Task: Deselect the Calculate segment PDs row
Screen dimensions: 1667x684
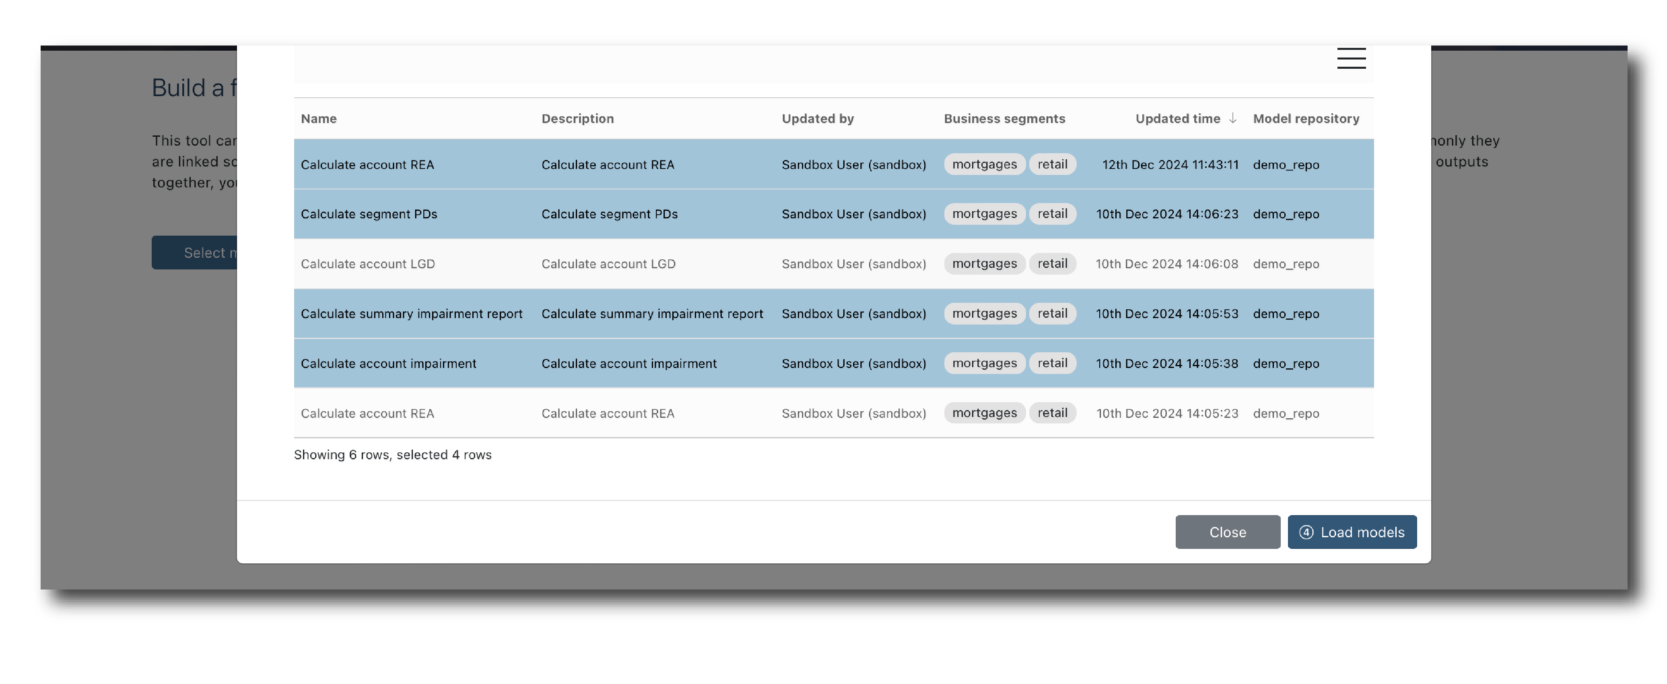Action: coord(369,214)
